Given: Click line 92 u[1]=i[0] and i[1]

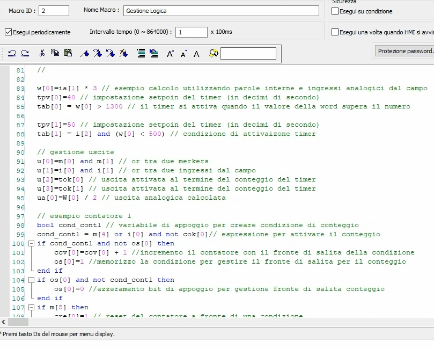Looking at the screenshot, I should pos(75,171).
